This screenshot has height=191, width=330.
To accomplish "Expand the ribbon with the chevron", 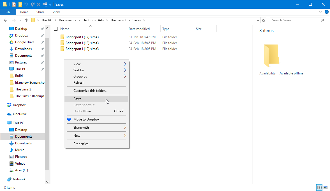I will (320, 12).
